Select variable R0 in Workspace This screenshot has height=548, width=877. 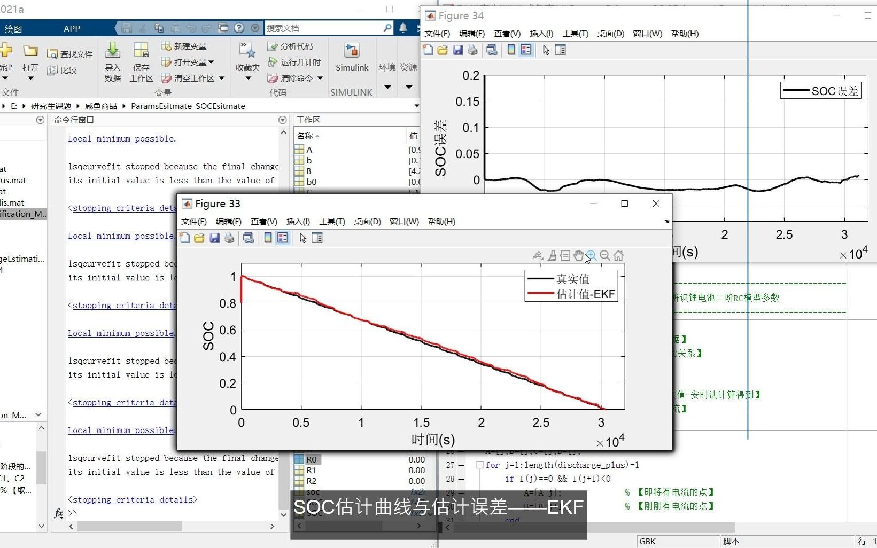(x=311, y=460)
